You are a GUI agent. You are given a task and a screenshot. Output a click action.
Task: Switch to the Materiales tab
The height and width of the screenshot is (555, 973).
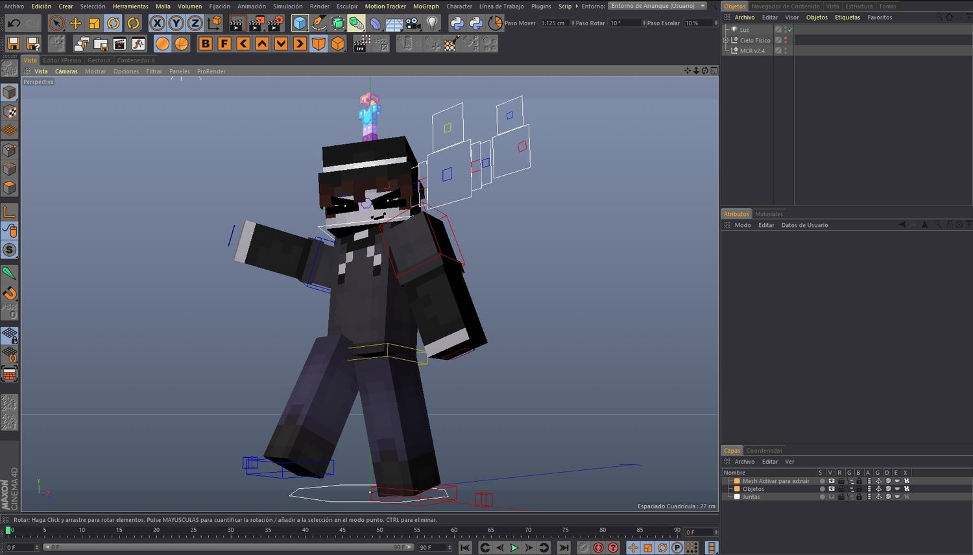pos(769,213)
